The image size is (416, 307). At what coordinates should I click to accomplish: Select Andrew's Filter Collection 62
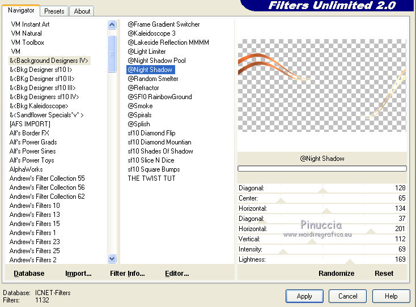47,197
